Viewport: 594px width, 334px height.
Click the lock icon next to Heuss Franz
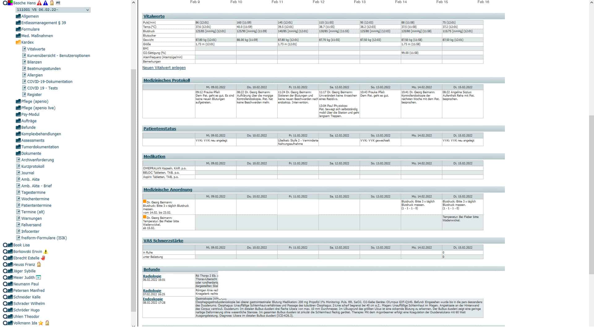click(x=39, y=264)
